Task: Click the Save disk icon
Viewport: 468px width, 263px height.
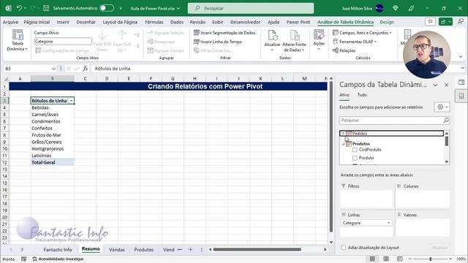Action: click(46, 8)
